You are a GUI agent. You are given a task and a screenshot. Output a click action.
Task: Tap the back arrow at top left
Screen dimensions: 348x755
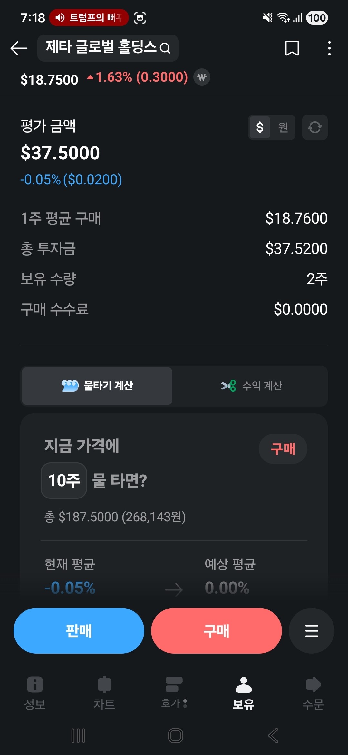pos(19,48)
